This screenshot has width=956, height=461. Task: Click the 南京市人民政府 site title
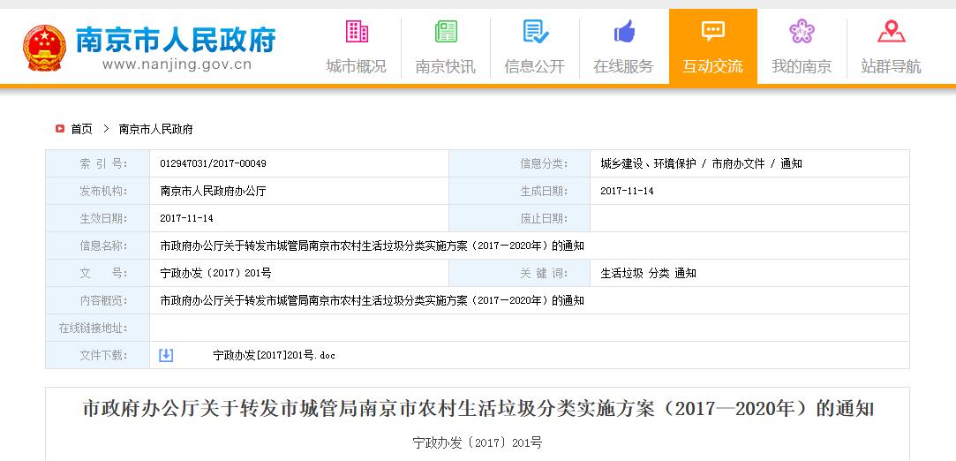[177, 40]
